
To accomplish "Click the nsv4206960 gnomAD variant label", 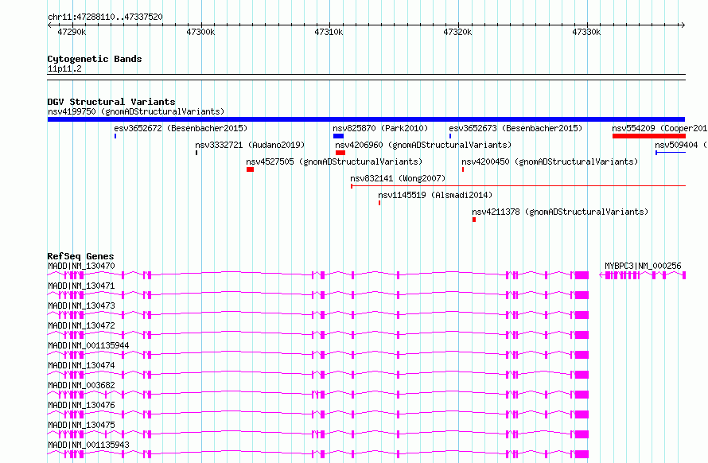I will point(423,145).
